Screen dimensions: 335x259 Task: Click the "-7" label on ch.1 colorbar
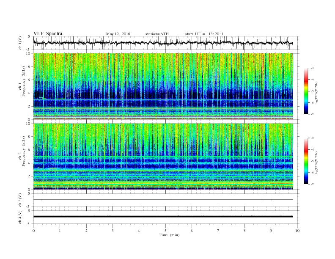(312, 114)
